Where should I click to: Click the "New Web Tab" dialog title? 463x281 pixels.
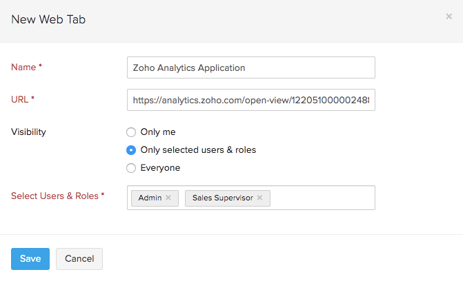click(48, 19)
